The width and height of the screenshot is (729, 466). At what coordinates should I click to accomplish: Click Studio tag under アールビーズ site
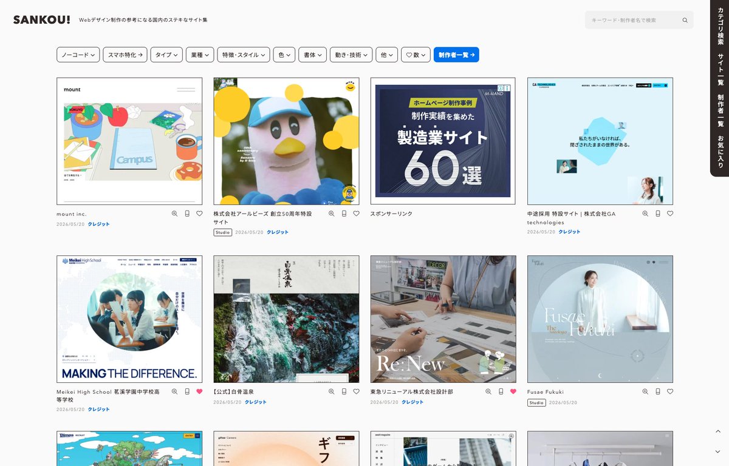(x=222, y=232)
